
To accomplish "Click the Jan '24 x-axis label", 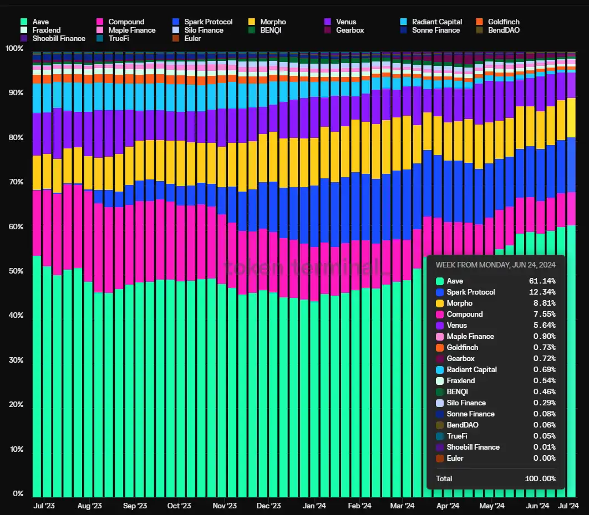I will point(314,506).
